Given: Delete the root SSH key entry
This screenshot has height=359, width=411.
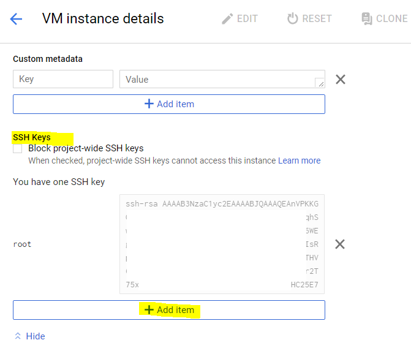Looking at the screenshot, I should 340,244.
